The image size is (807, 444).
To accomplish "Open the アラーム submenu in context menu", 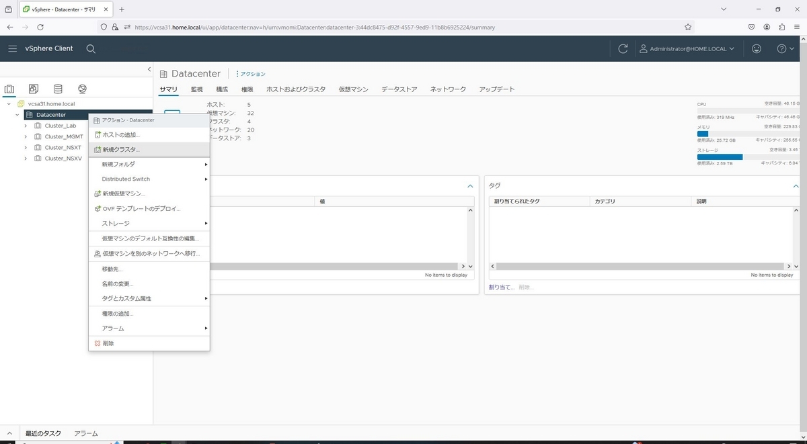I will (149, 328).
